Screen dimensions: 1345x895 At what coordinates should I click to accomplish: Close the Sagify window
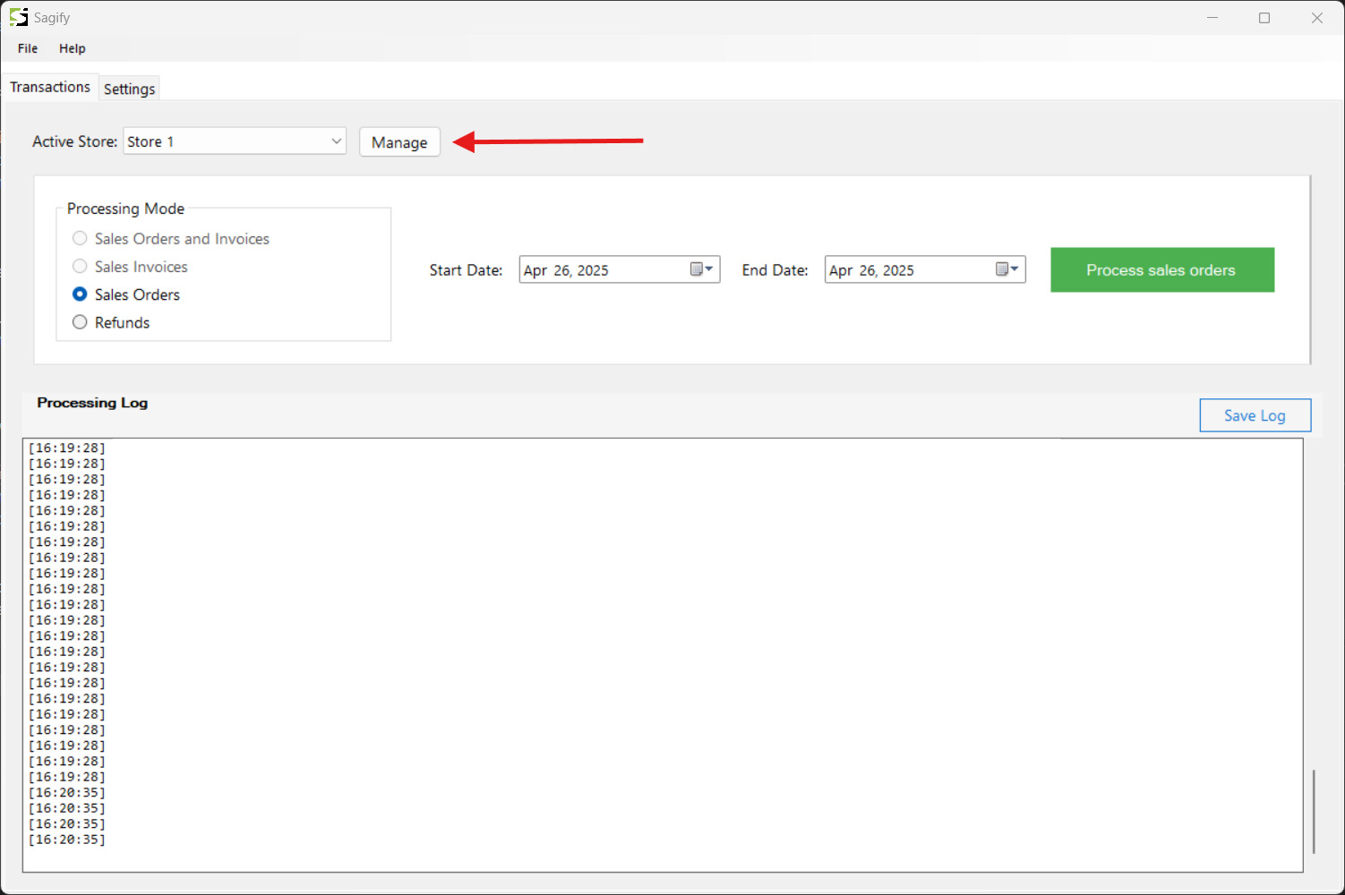1317,18
